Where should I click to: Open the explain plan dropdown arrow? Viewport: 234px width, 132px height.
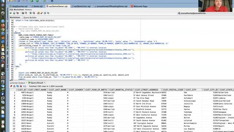[x=20, y=13]
